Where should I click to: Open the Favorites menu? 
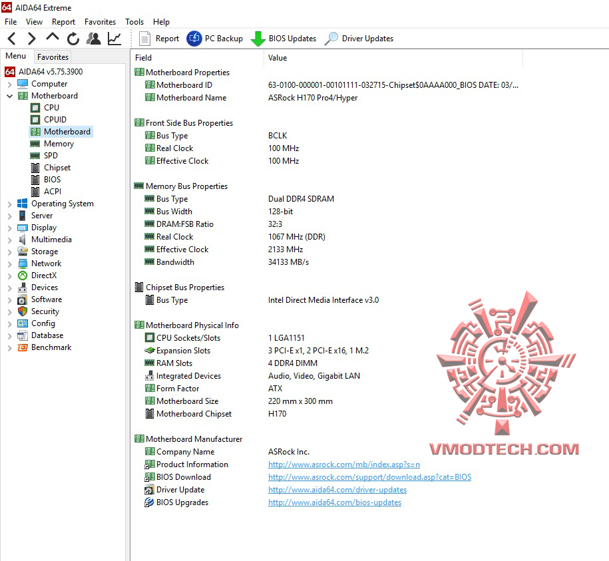101,22
